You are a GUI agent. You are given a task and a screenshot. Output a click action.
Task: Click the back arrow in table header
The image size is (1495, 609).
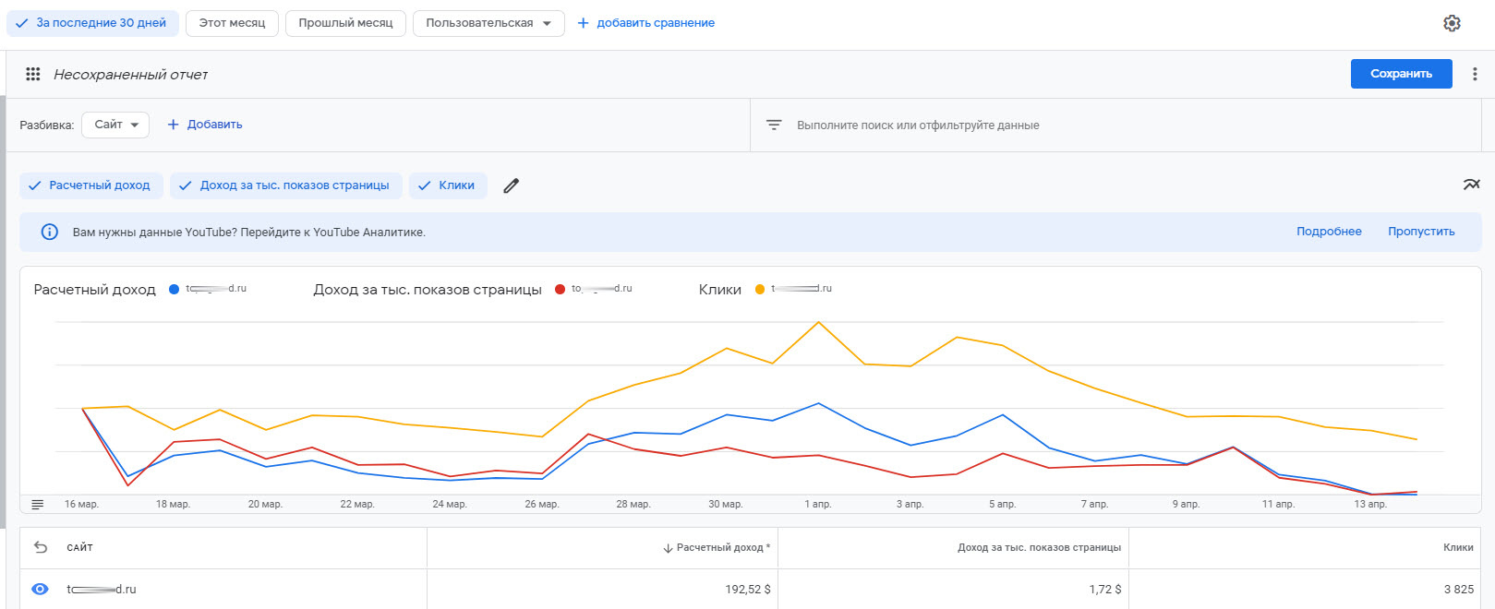[x=41, y=547]
